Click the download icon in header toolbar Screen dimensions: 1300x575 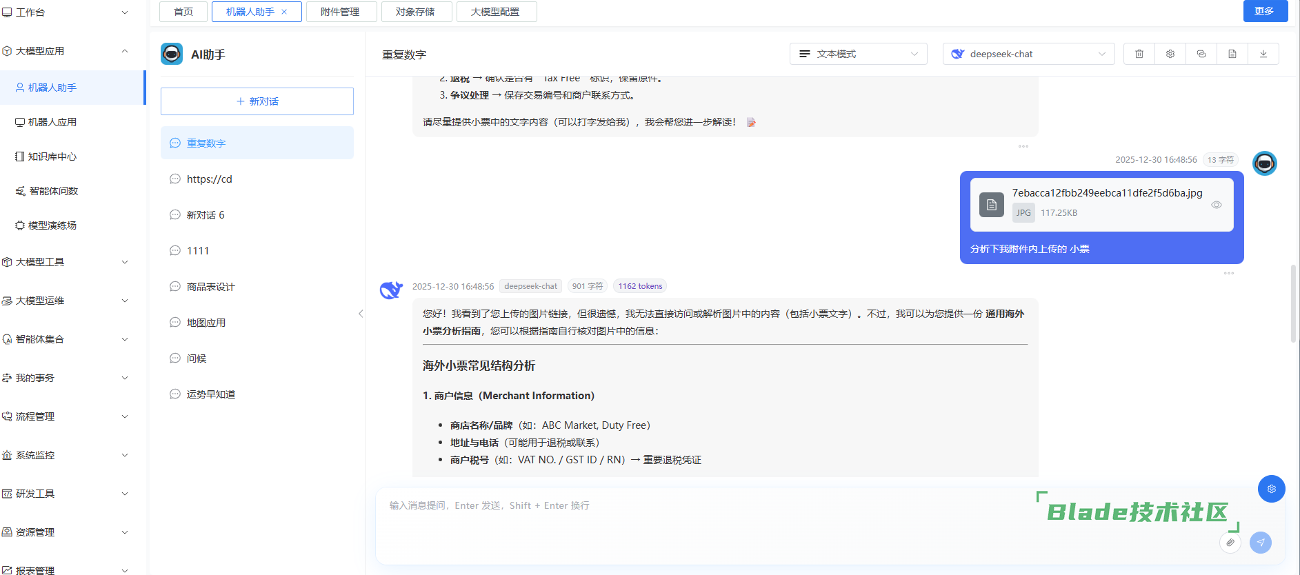pyautogui.click(x=1263, y=54)
